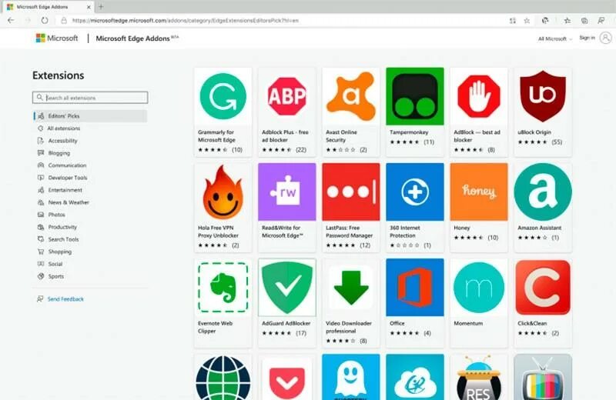Add page to favorites with star icon

[x=527, y=21]
